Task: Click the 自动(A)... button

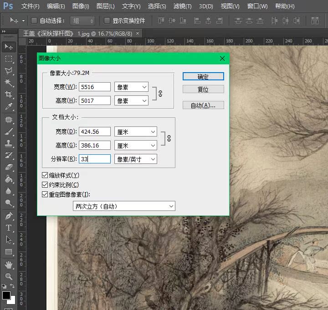Action: (203, 105)
